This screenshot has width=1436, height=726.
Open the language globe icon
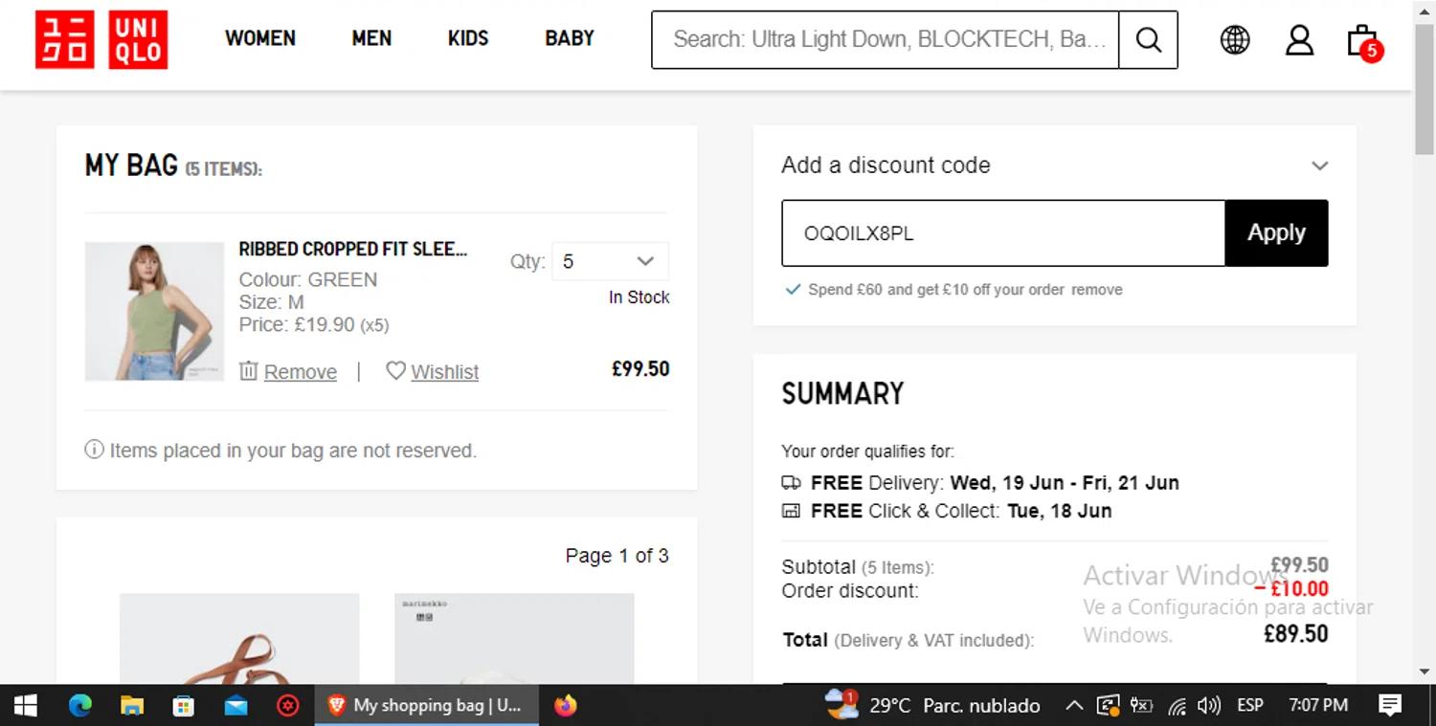point(1235,39)
